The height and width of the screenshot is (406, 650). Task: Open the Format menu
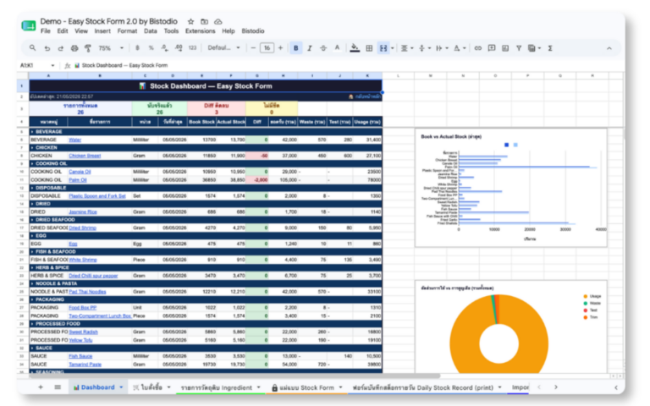(127, 31)
